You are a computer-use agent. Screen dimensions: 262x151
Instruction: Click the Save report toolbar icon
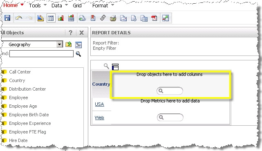7,18
